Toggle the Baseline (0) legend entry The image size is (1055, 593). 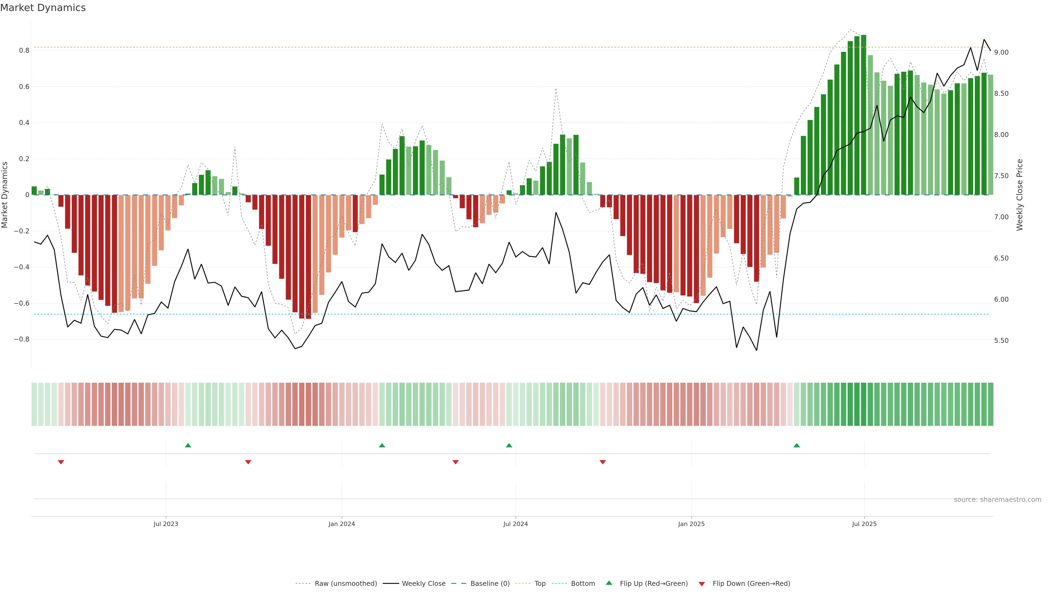(x=490, y=584)
